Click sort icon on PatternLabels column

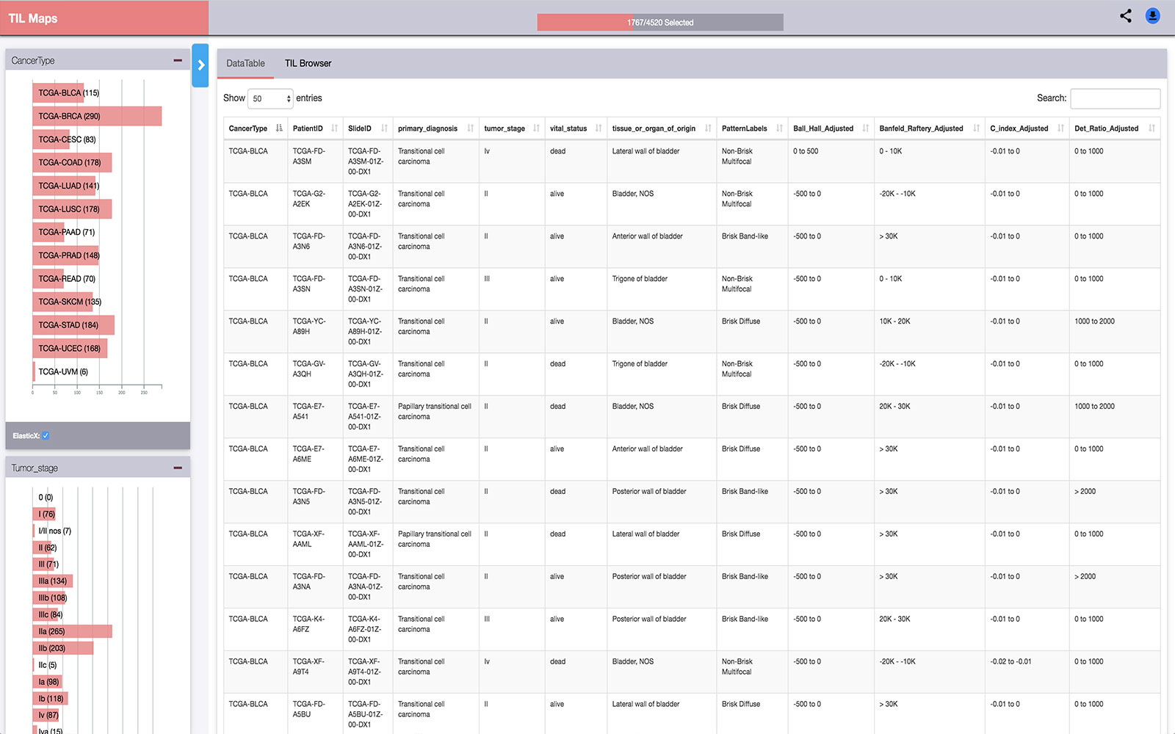[x=779, y=128]
